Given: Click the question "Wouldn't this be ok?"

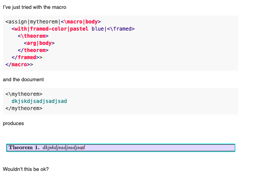Looking at the screenshot, I should coord(26,169).
